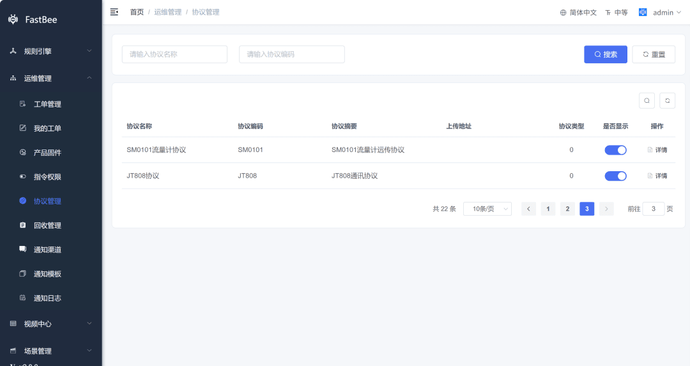Click the globe language icon

[x=563, y=12]
